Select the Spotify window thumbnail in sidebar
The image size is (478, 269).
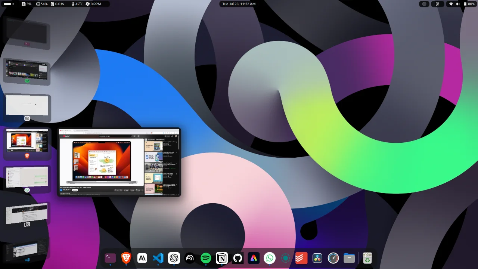tap(27, 71)
